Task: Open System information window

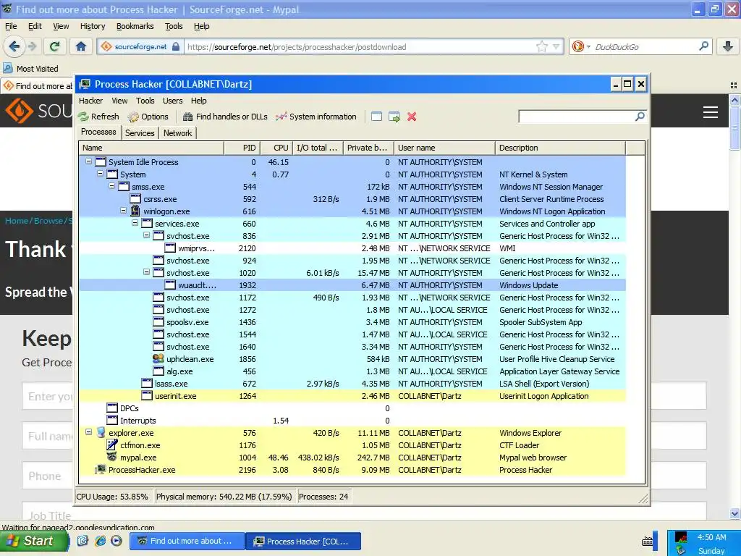Action: tap(316, 117)
